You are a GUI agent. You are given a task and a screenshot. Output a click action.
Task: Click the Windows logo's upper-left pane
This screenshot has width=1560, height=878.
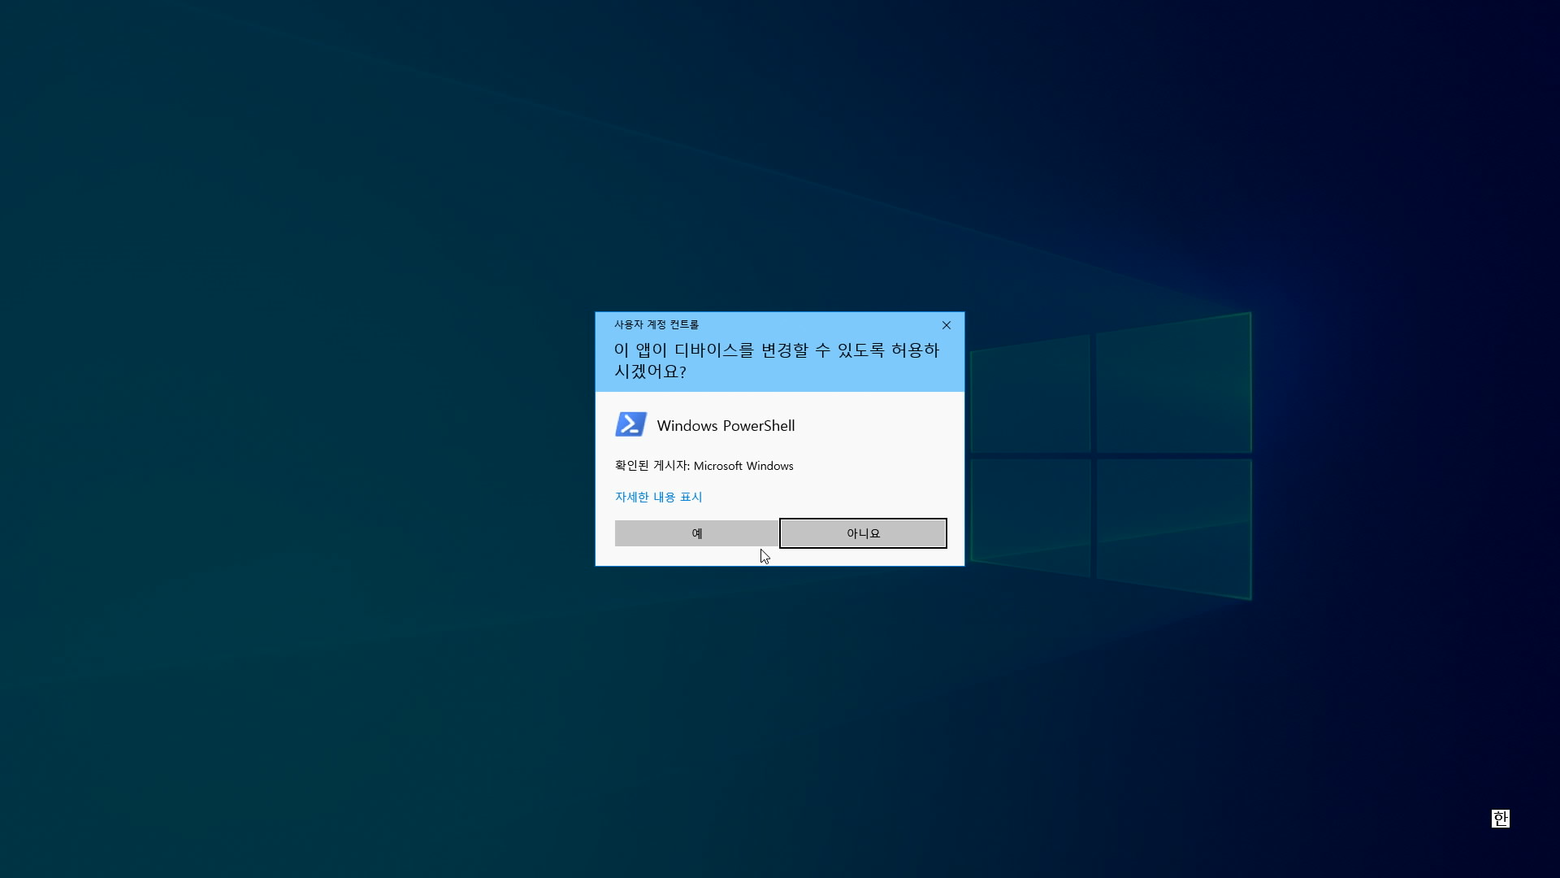(x=1030, y=396)
